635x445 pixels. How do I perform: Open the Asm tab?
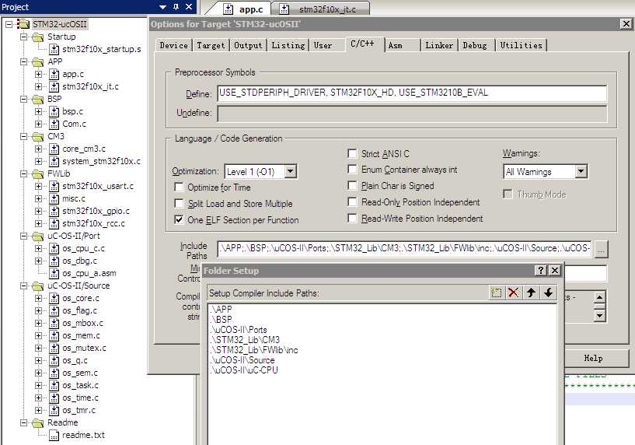pyautogui.click(x=402, y=45)
